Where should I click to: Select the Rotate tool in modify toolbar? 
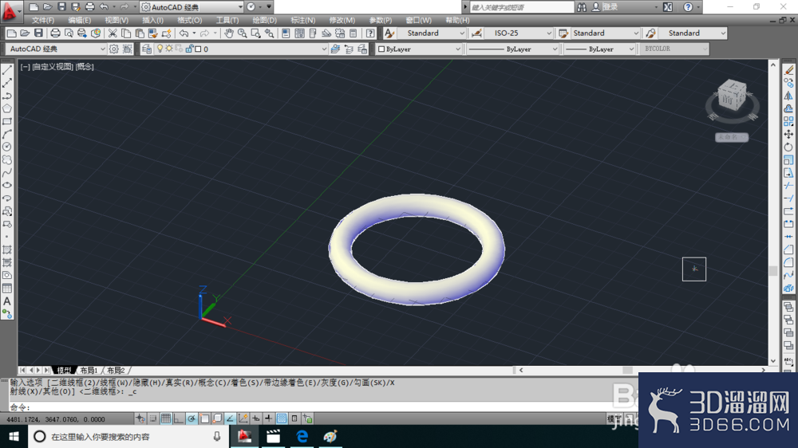pos(788,147)
